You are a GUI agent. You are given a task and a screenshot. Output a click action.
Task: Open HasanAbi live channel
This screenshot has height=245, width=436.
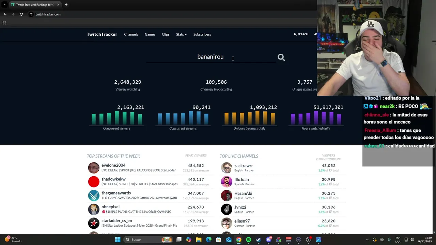(x=243, y=193)
